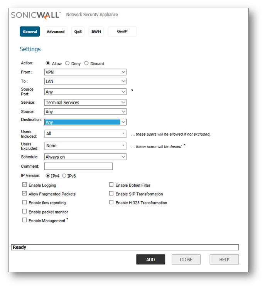
Task: Expand the From zone dropdown
Action: (85, 72)
